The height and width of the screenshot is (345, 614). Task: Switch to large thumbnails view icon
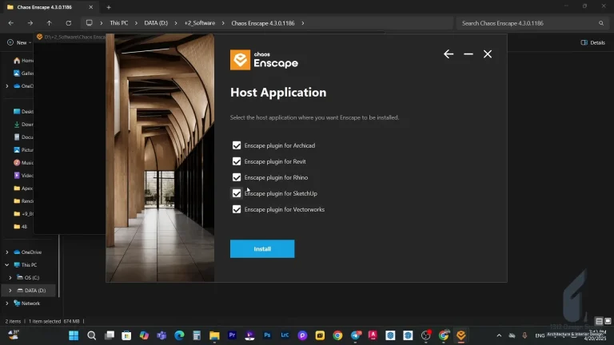tap(608, 321)
